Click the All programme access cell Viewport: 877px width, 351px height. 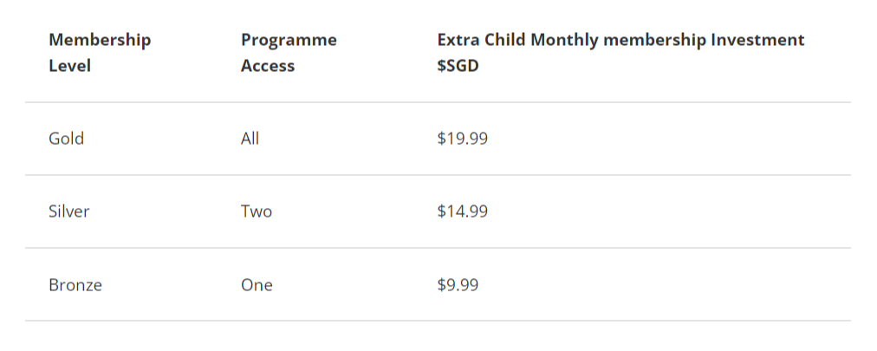click(x=250, y=139)
